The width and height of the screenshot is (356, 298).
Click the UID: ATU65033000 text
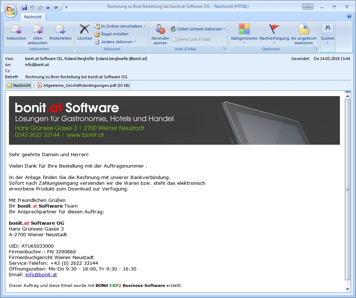coord(31,246)
